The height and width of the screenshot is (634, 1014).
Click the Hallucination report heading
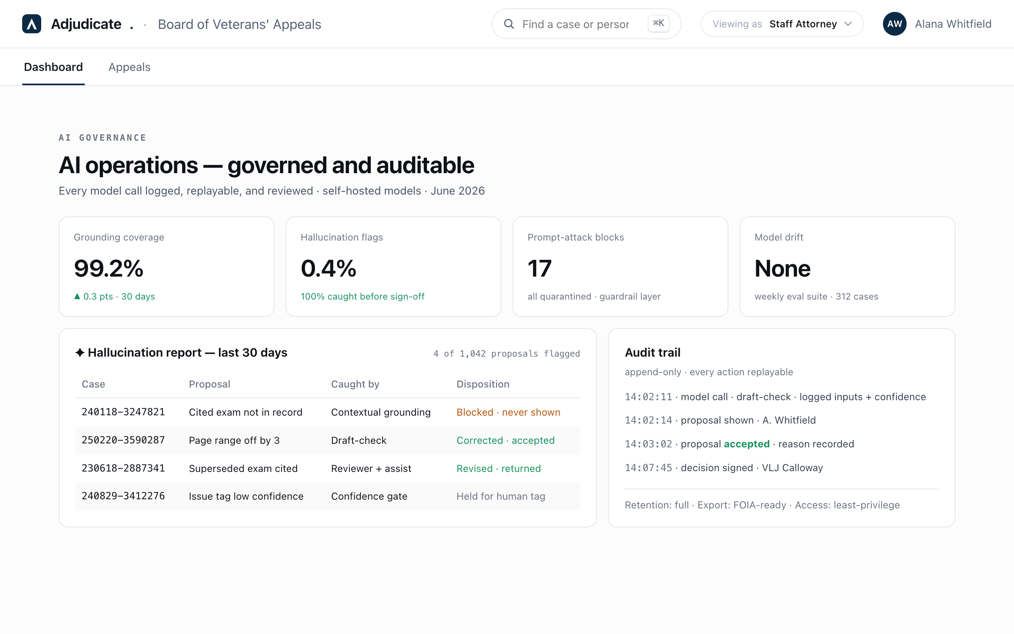(187, 353)
